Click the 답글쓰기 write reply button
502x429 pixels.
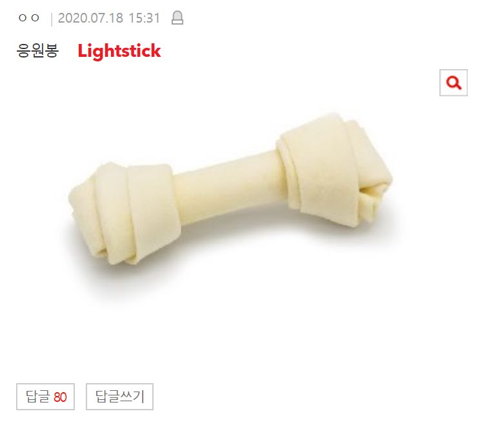click(x=119, y=397)
